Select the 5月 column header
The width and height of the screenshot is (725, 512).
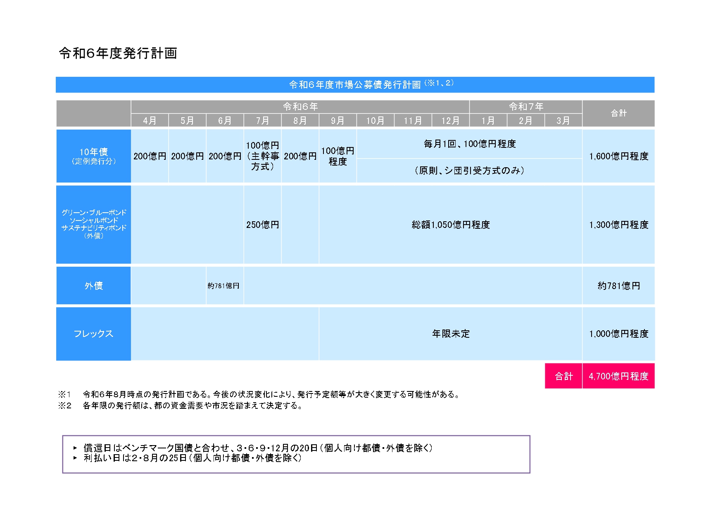pyautogui.click(x=187, y=120)
